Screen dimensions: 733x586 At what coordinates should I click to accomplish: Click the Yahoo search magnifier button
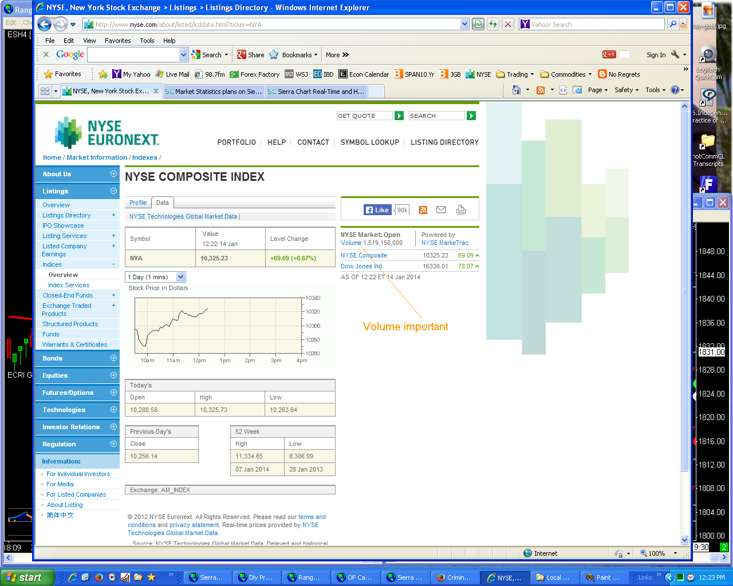(x=673, y=25)
